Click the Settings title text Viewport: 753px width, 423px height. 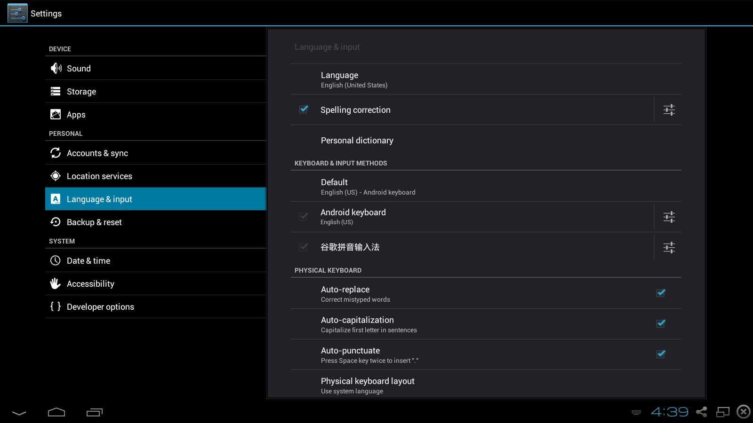point(46,14)
